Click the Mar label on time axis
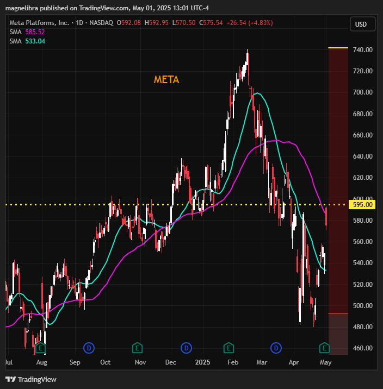Screen dimensions: 383x389 click(262, 362)
